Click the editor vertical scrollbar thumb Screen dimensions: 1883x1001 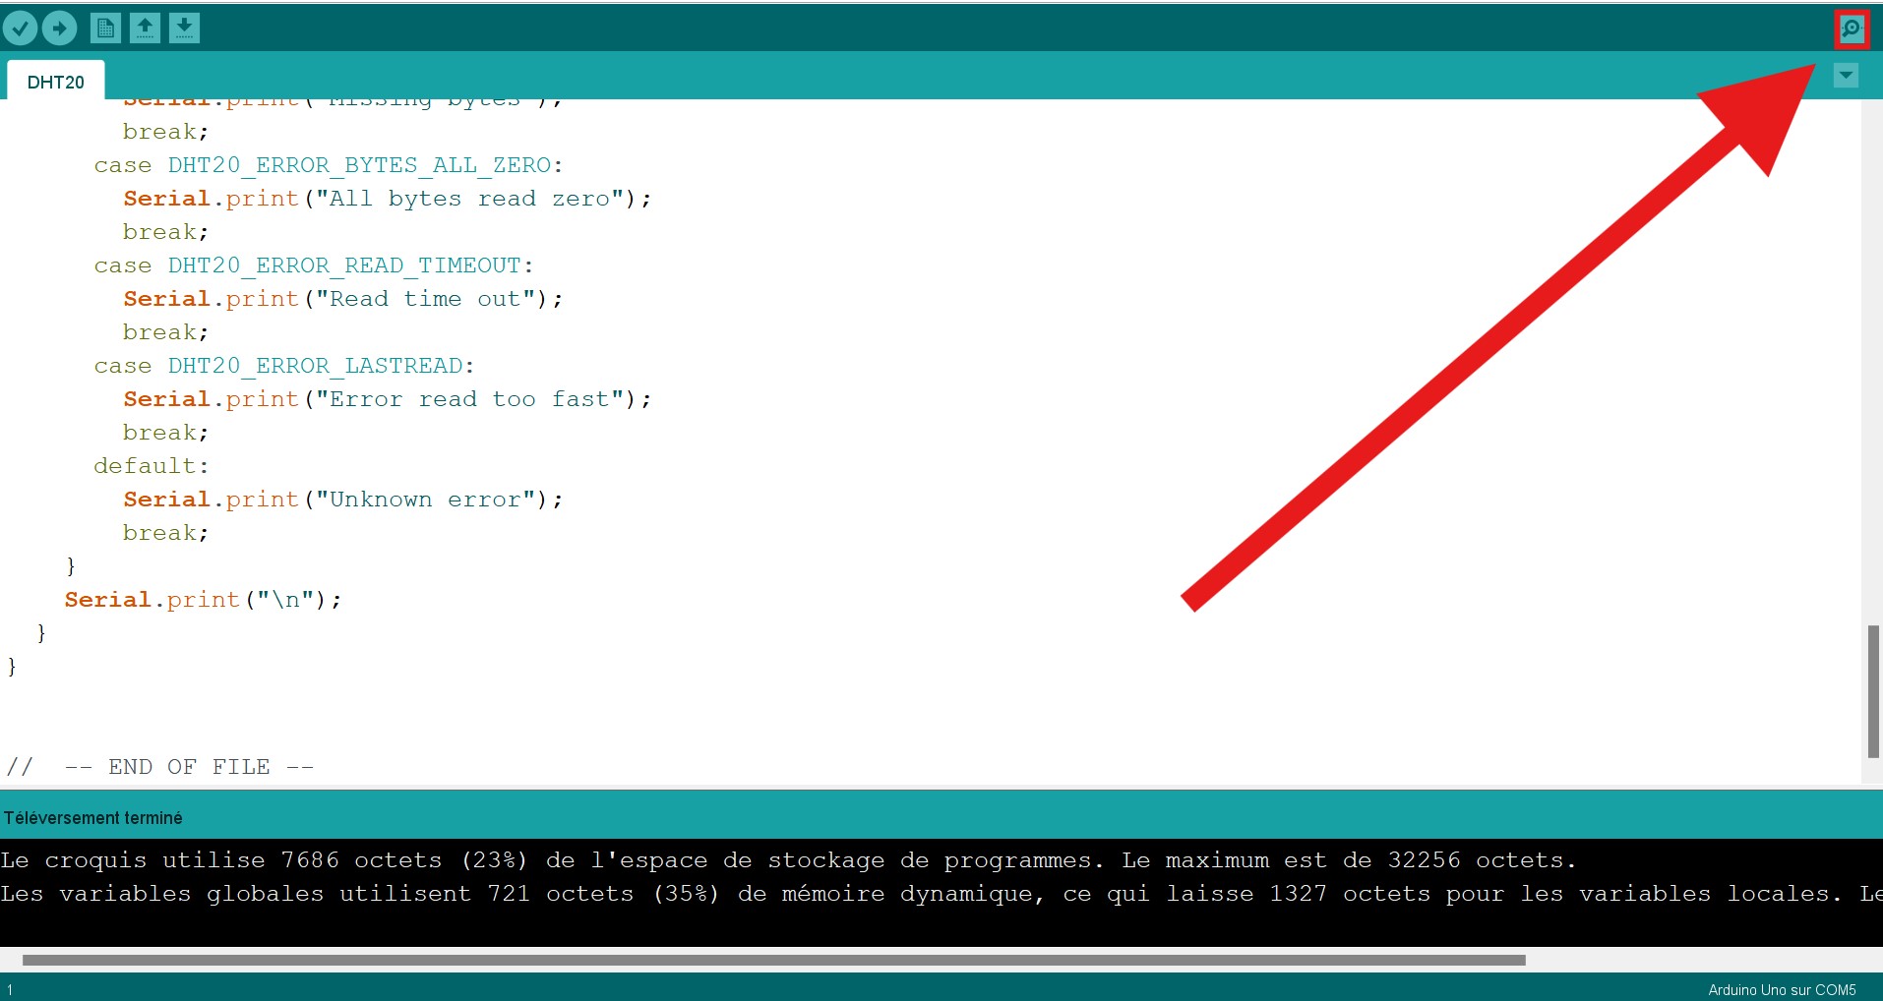tap(1873, 691)
